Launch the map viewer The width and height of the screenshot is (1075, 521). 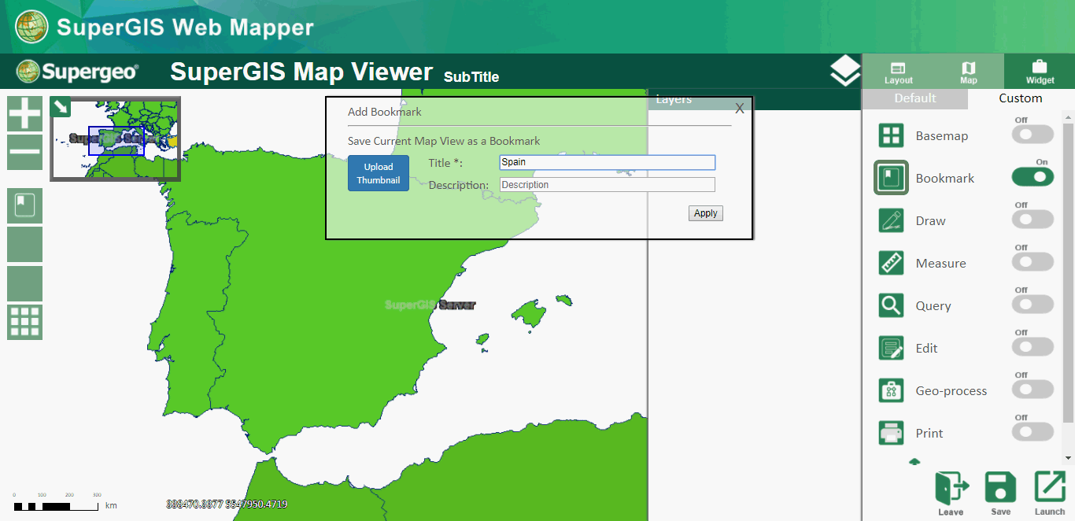click(1050, 493)
